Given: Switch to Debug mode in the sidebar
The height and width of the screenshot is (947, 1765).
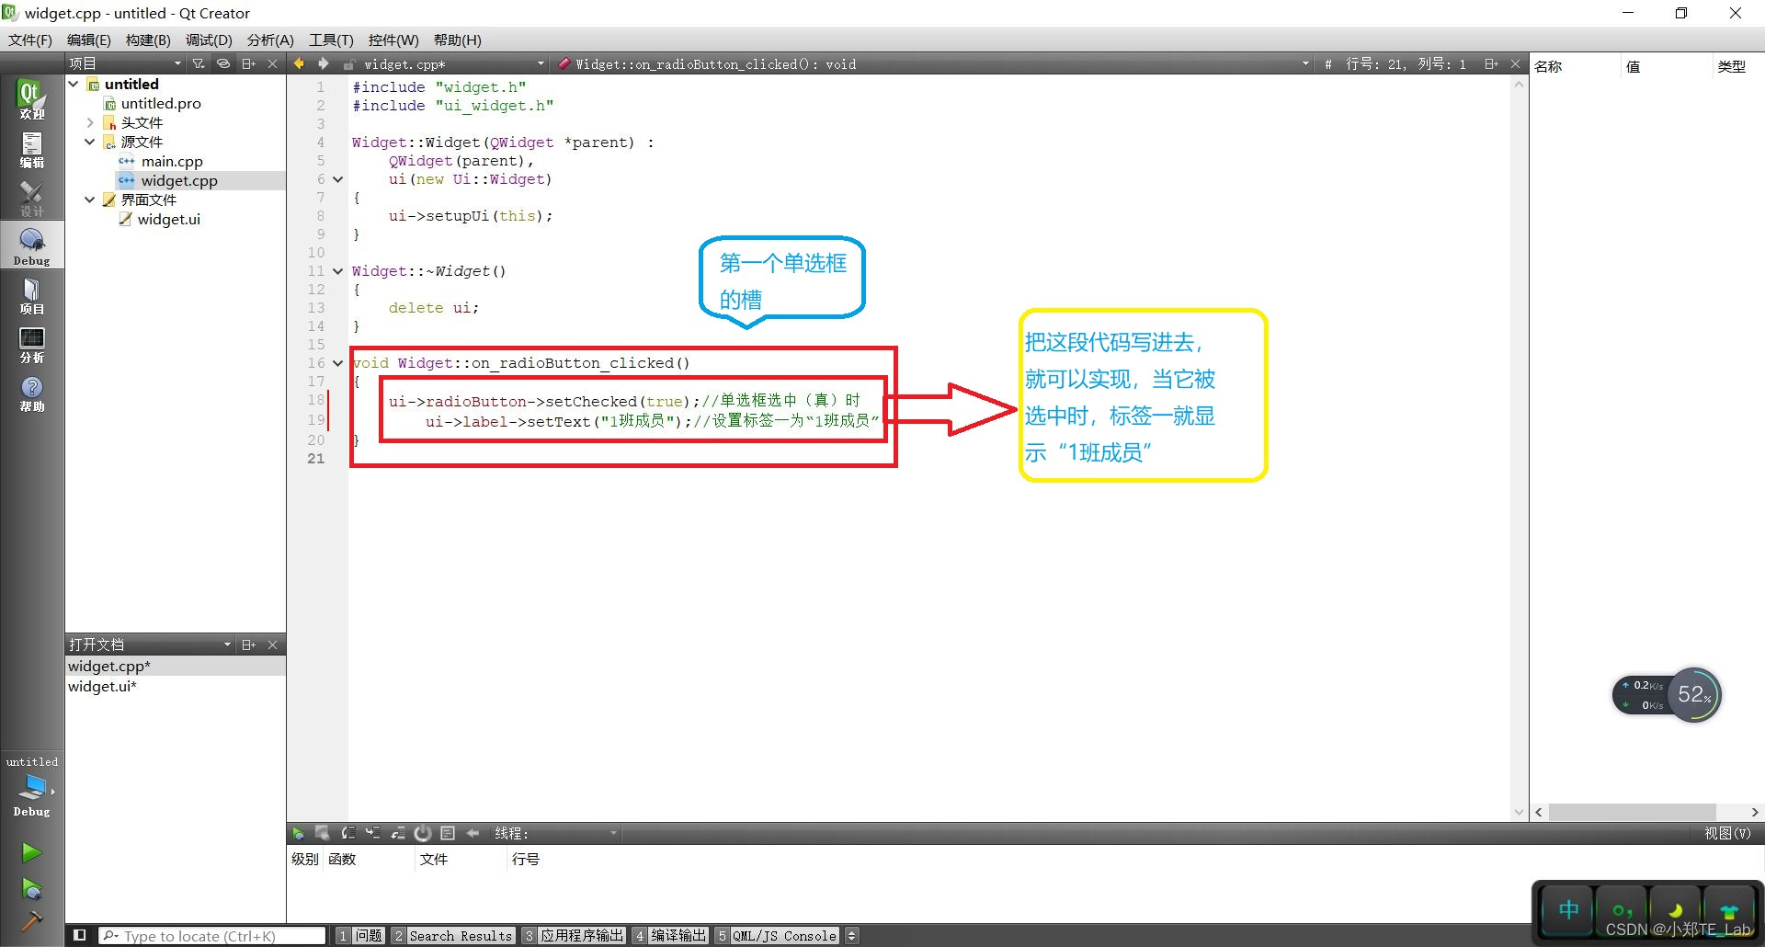Looking at the screenshot, I should pyautogui.click(x=31, y=244).
